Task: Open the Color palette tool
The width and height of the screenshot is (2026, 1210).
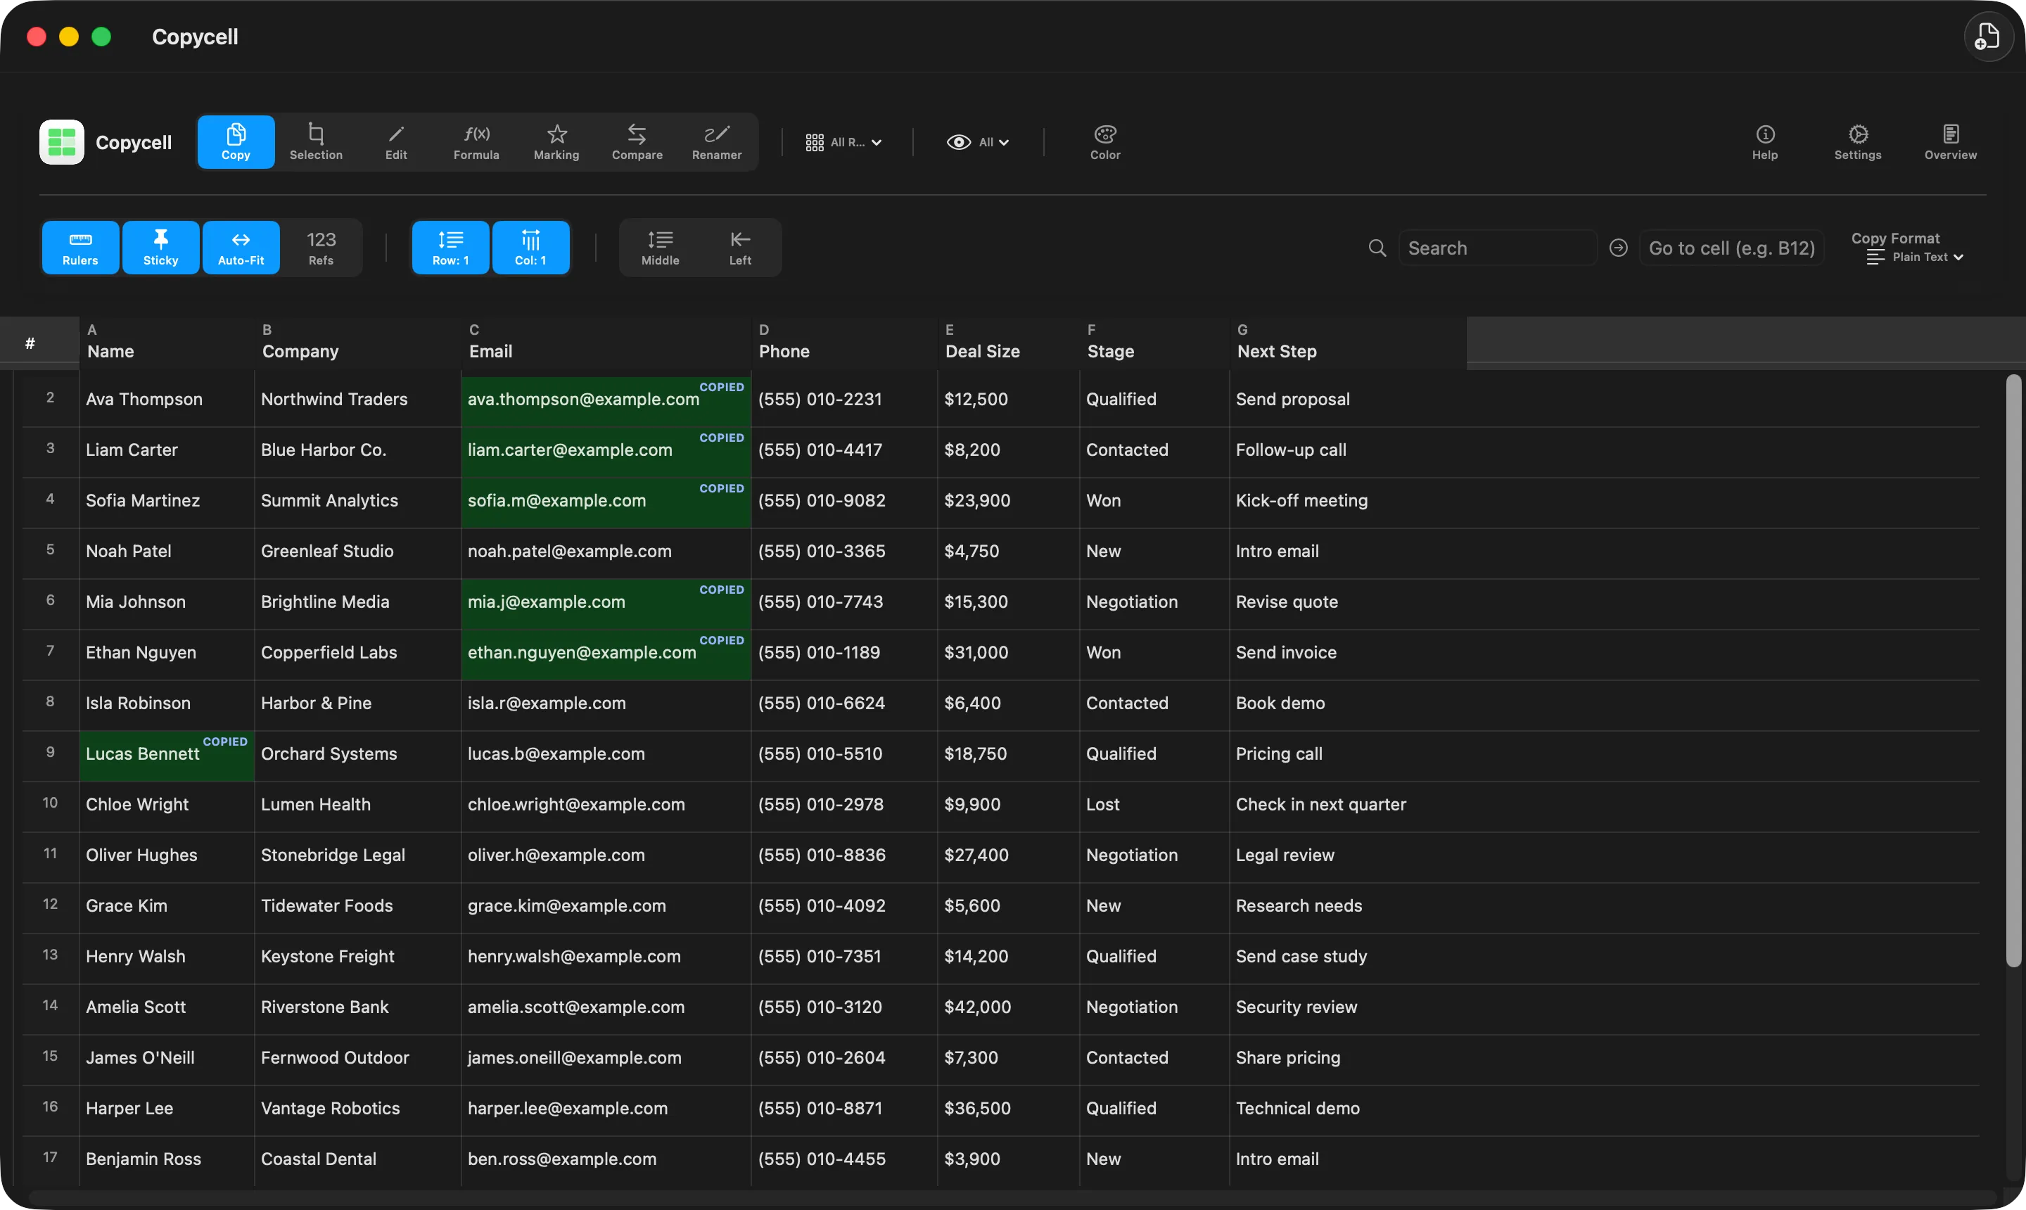Action: pyautogui.click(x=1104, y=142)
